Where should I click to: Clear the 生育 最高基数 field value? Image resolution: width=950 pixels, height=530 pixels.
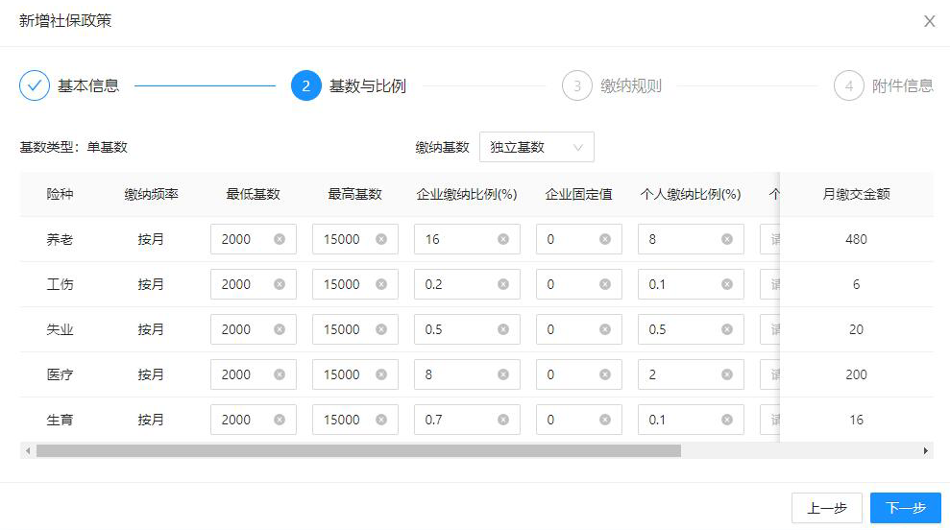point(381,420)
